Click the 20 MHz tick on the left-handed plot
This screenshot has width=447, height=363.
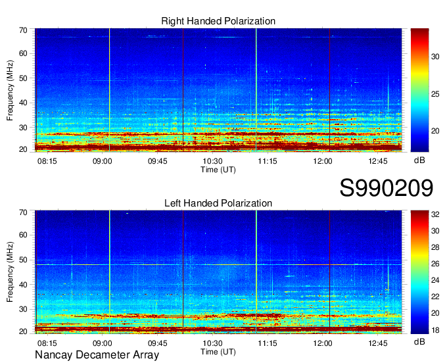23,331
